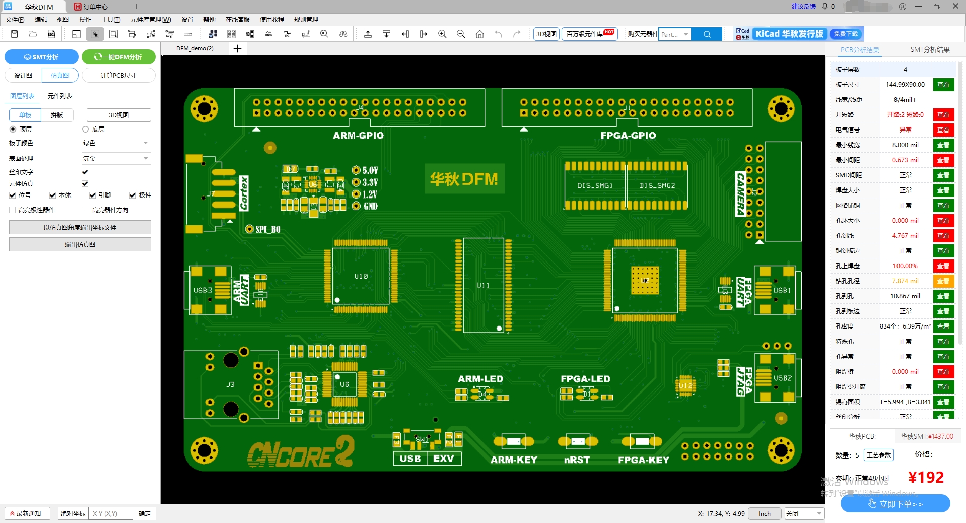Select the ruler measure tool
Image resolution: width=966 pixels, height=523 pixels.
[188, 34]
